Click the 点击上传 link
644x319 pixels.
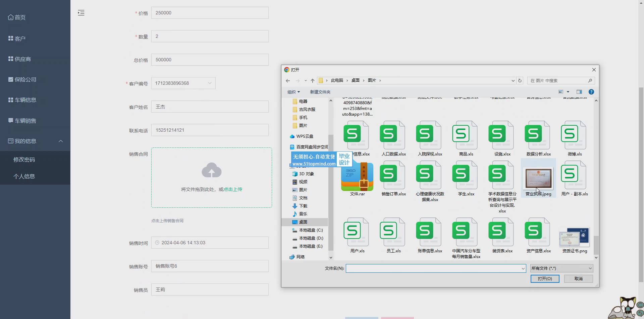233,189
